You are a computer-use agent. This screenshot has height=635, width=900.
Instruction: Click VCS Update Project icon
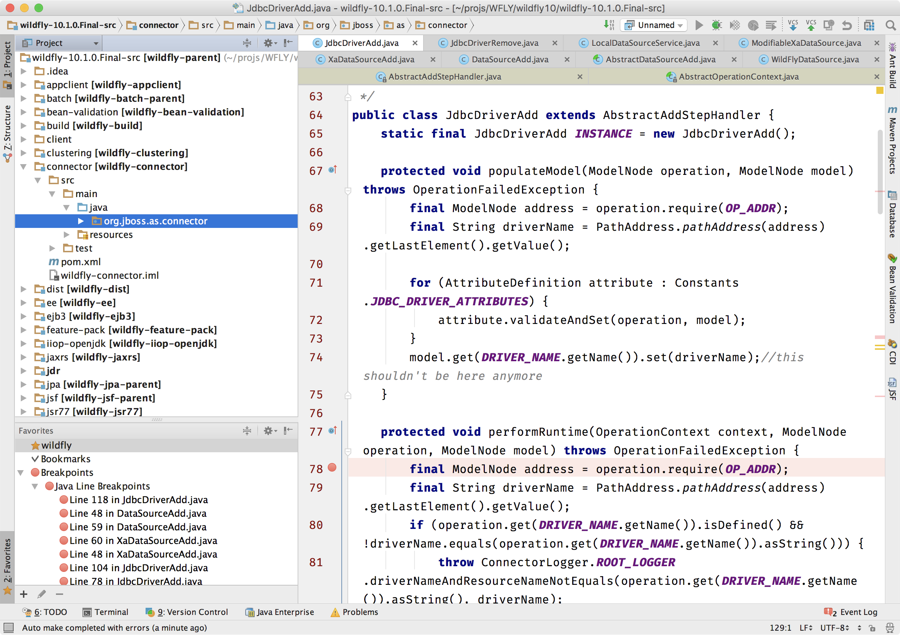click(792, 25)
